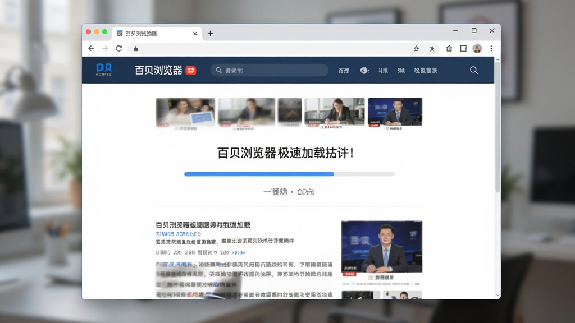This screenshot has width=575, height=323.
Task: Open the extensions icon in toolbar
Action: click(449, 48)
